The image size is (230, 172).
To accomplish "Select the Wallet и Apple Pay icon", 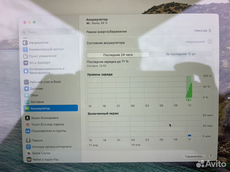I will (29, 160).
